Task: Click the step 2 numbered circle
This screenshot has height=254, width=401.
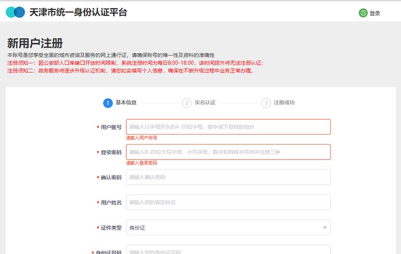Action: click(187, 103)
